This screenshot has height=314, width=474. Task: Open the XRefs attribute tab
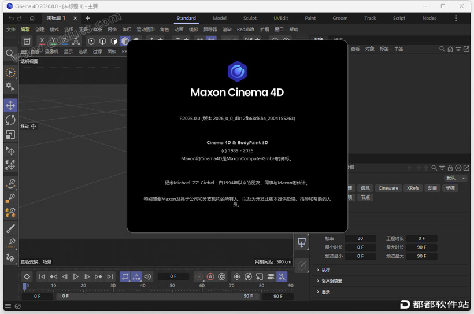coord(413,188)
